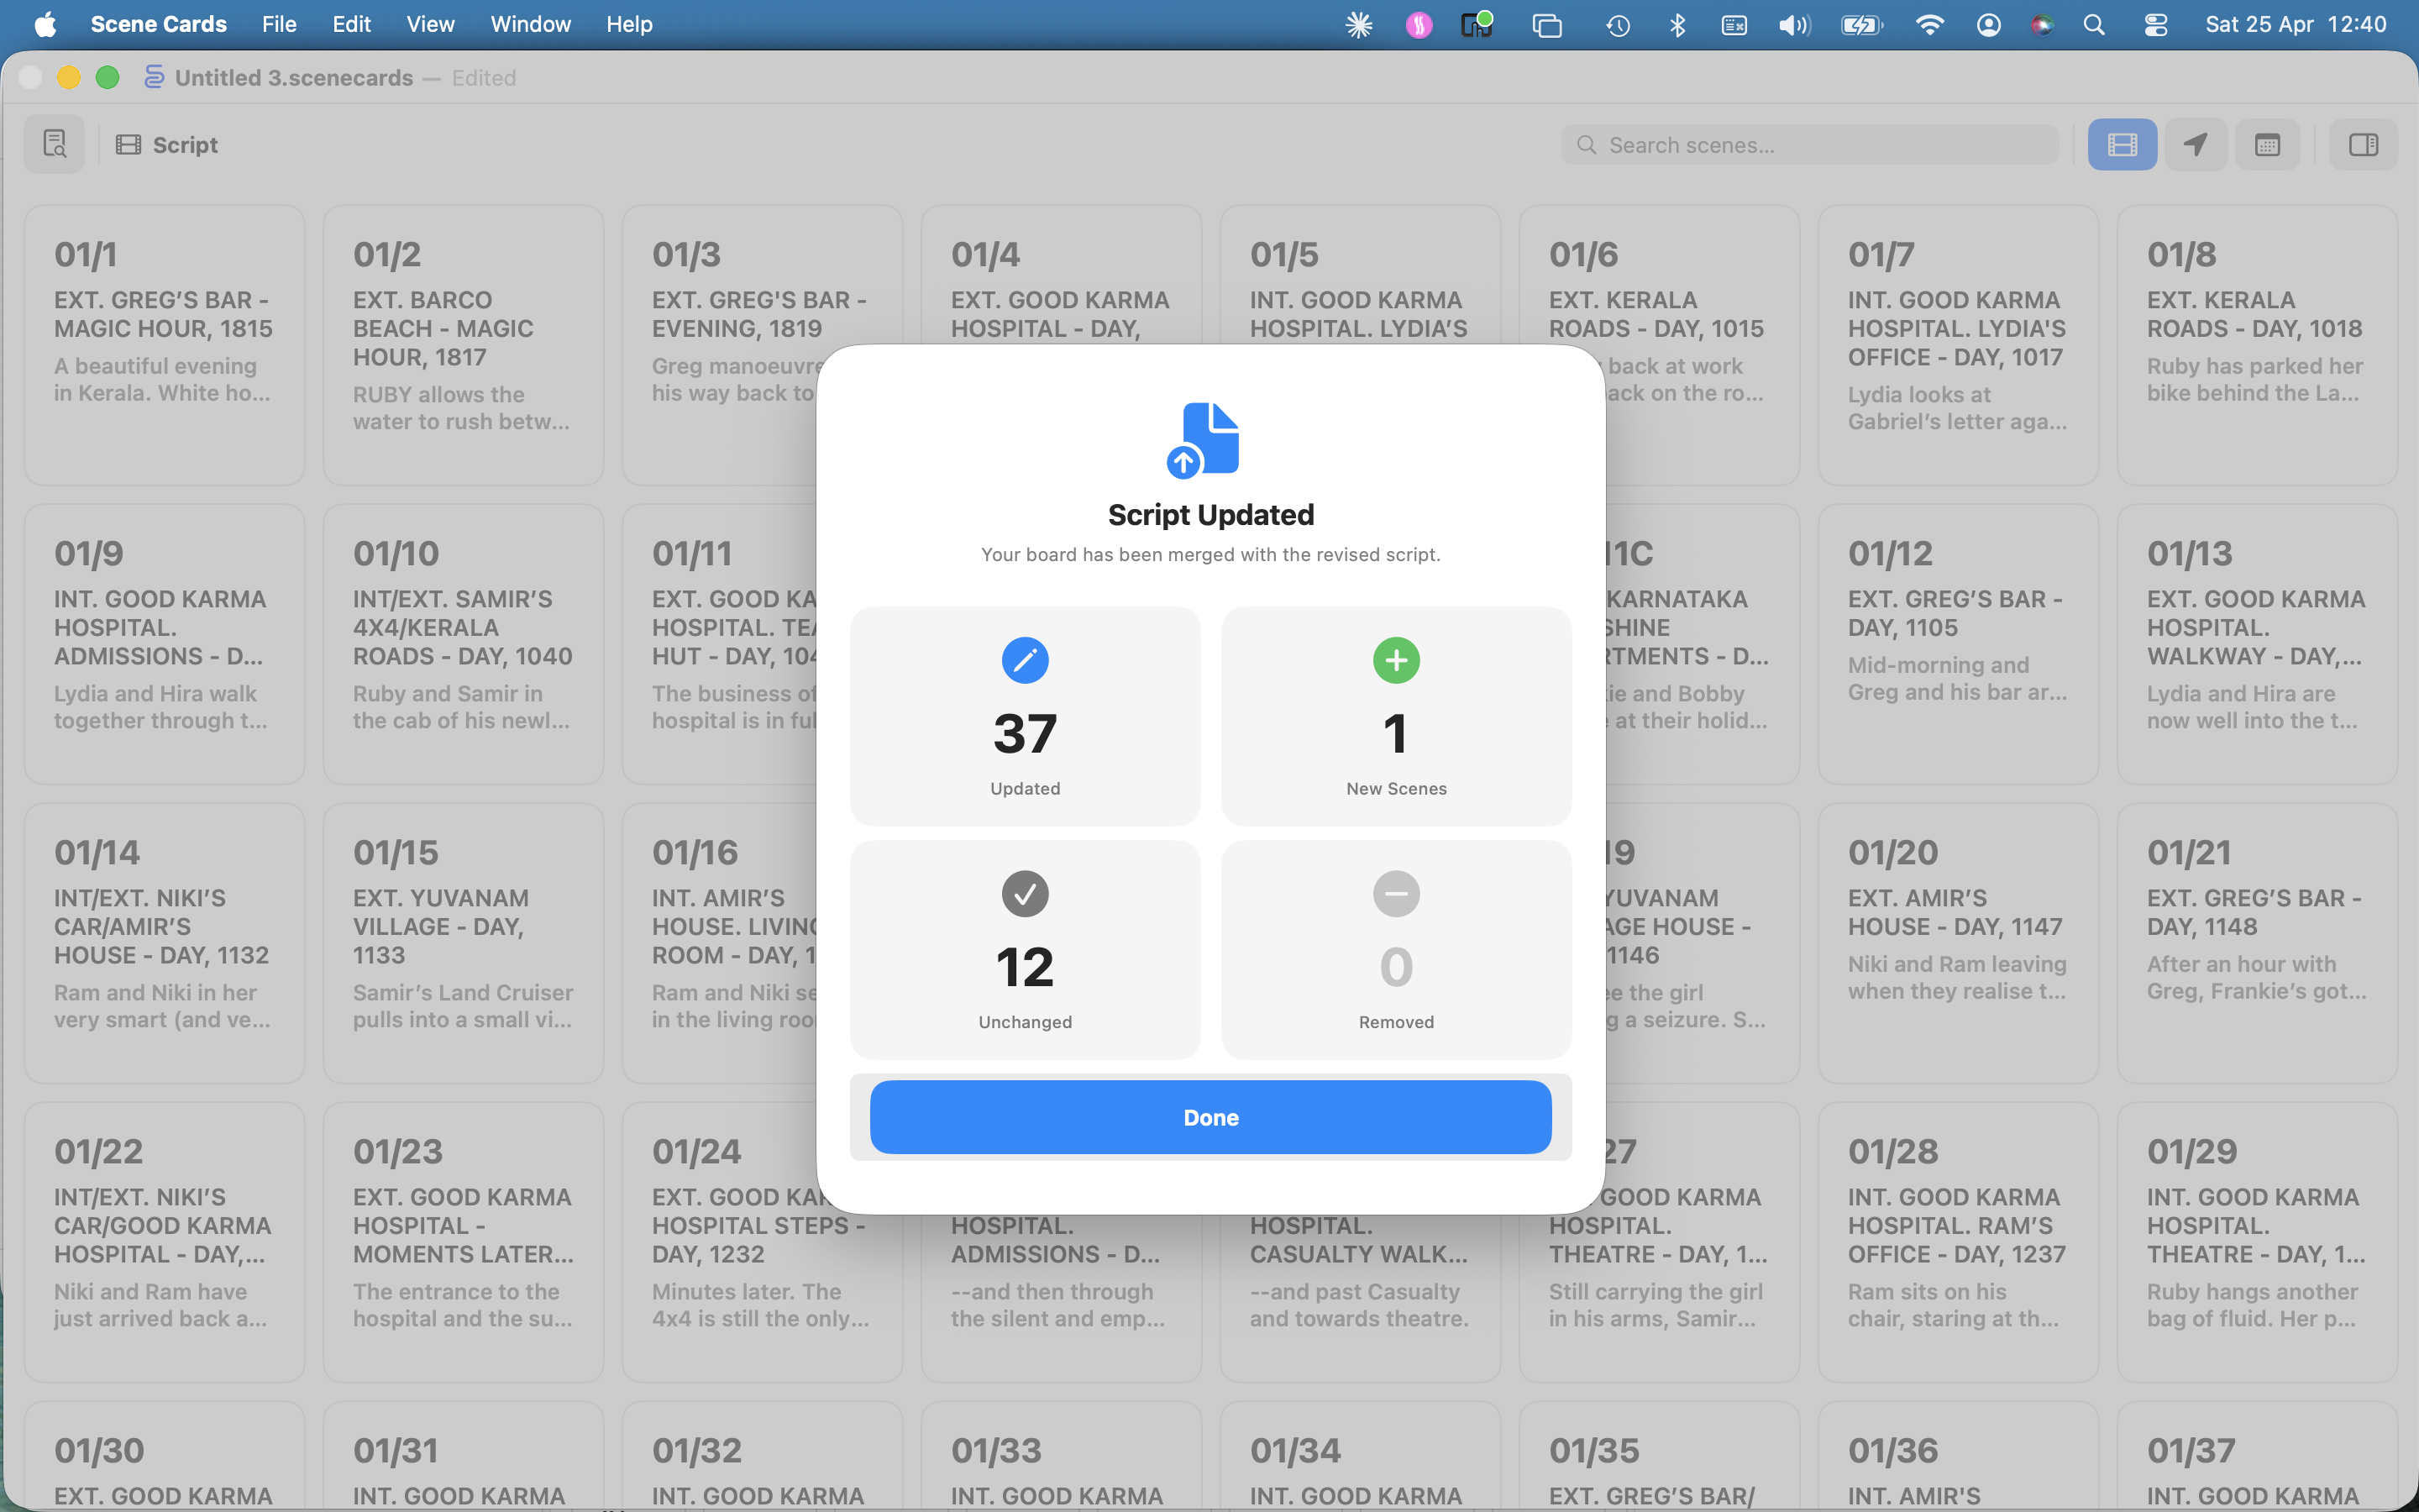Viewport: 2419px width, 1512px height.
Task: Open the Window menu
Action: (530, 24)
